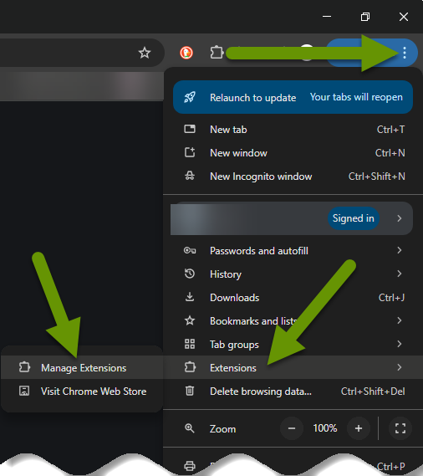Image resolution: width=423 pixels, height=476 pixels.
Task: Click the History clock icon
Action: [x=190, y=274]
